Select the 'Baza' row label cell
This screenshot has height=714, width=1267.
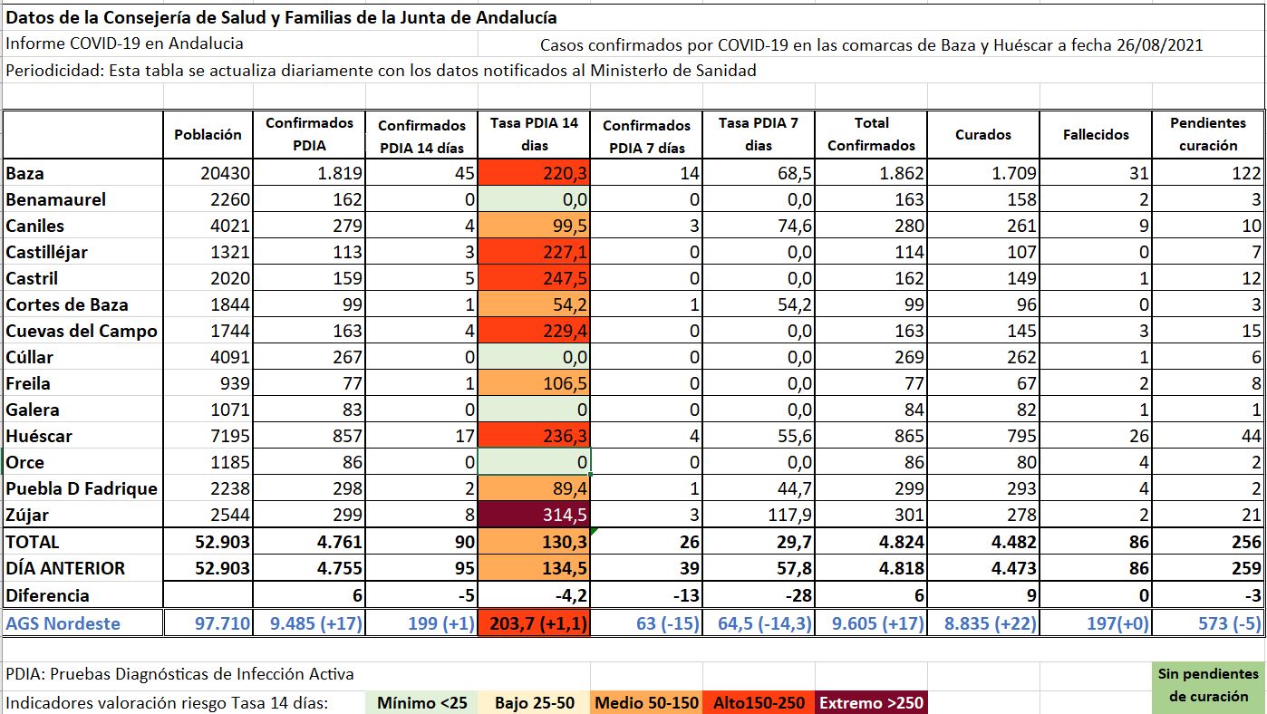(x=82, y=173)
